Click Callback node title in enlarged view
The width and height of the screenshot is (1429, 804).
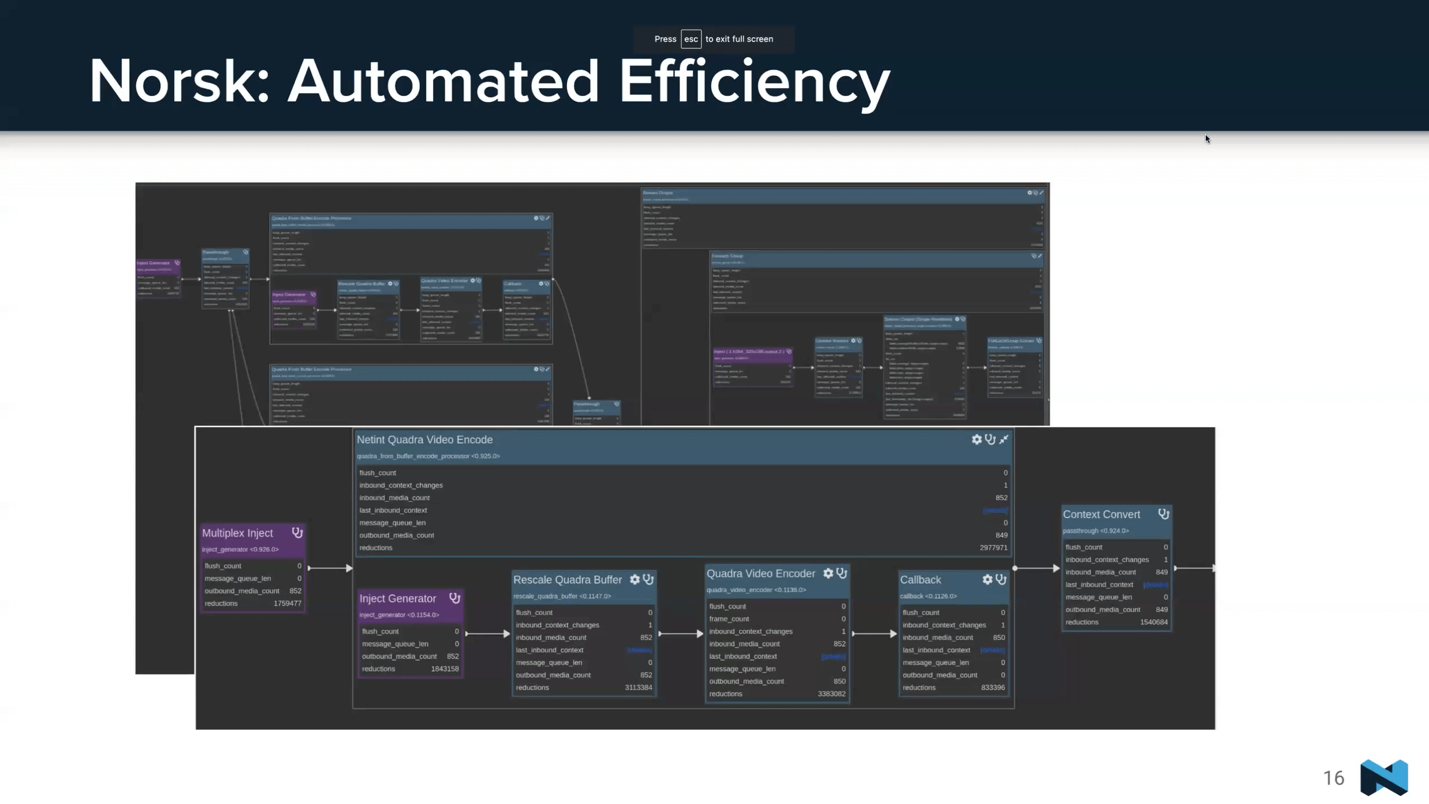[920, 580]
